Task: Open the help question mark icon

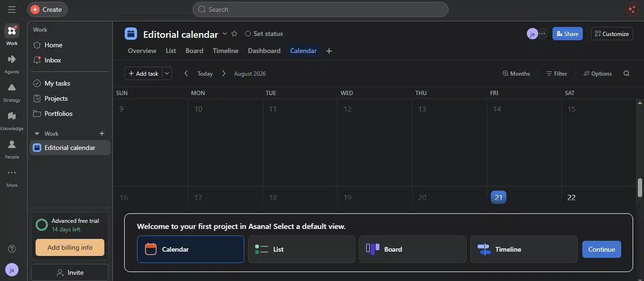Action: coord(12,249)
